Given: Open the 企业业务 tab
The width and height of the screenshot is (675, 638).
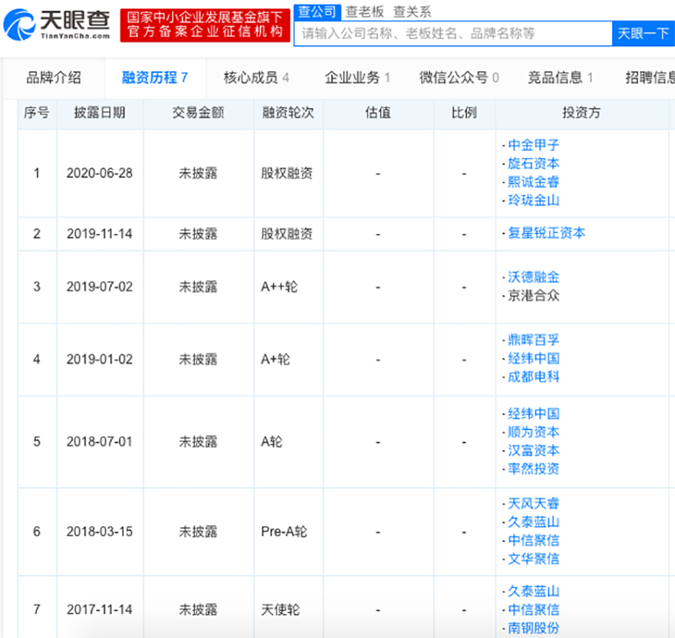Looking at the screenshot, I should click(357, 77).
